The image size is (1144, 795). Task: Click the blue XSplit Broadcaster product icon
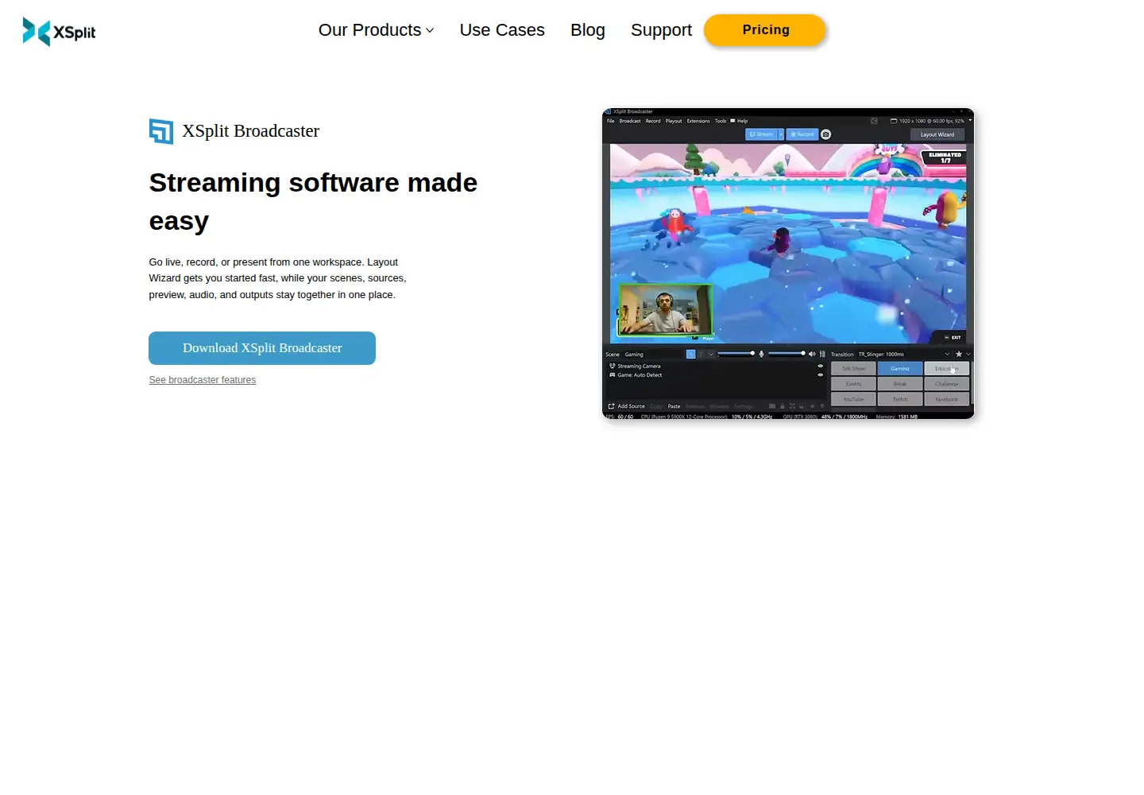(x=161, y=131)
